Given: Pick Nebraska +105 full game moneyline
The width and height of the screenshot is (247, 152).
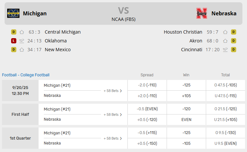Looking at the screenshot, I should click(186, 96).
